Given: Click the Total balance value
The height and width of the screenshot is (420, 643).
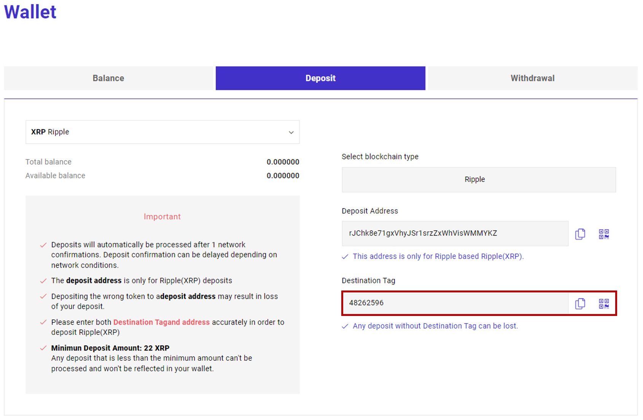Looking at the screenshot, I should pyautogui.click(x=283, y=162).
